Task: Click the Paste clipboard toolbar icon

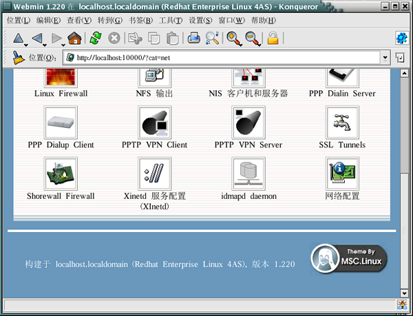Action: (173, 39)
